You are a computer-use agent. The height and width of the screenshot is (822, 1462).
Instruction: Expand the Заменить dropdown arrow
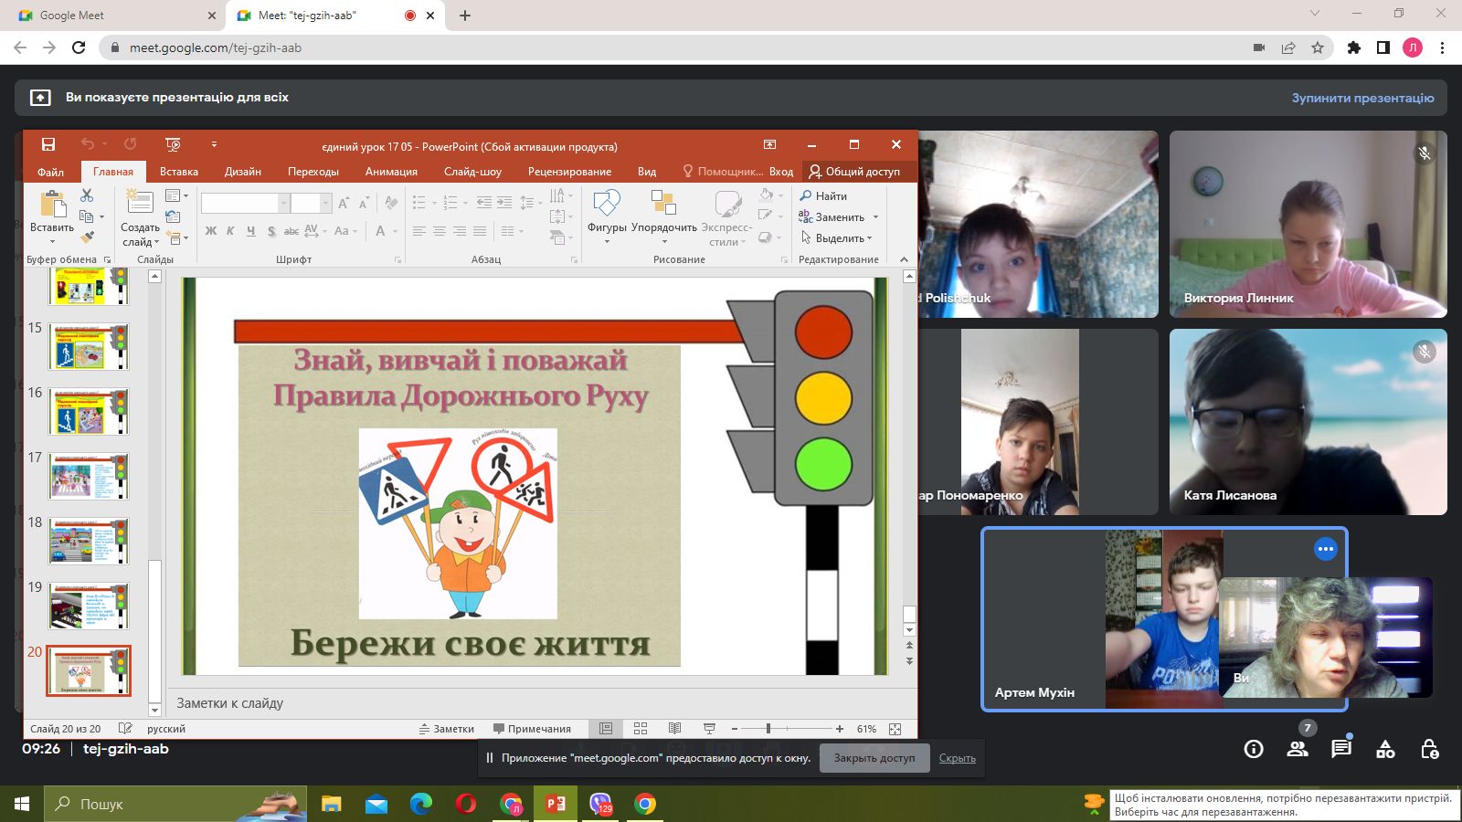click(875, 217)
